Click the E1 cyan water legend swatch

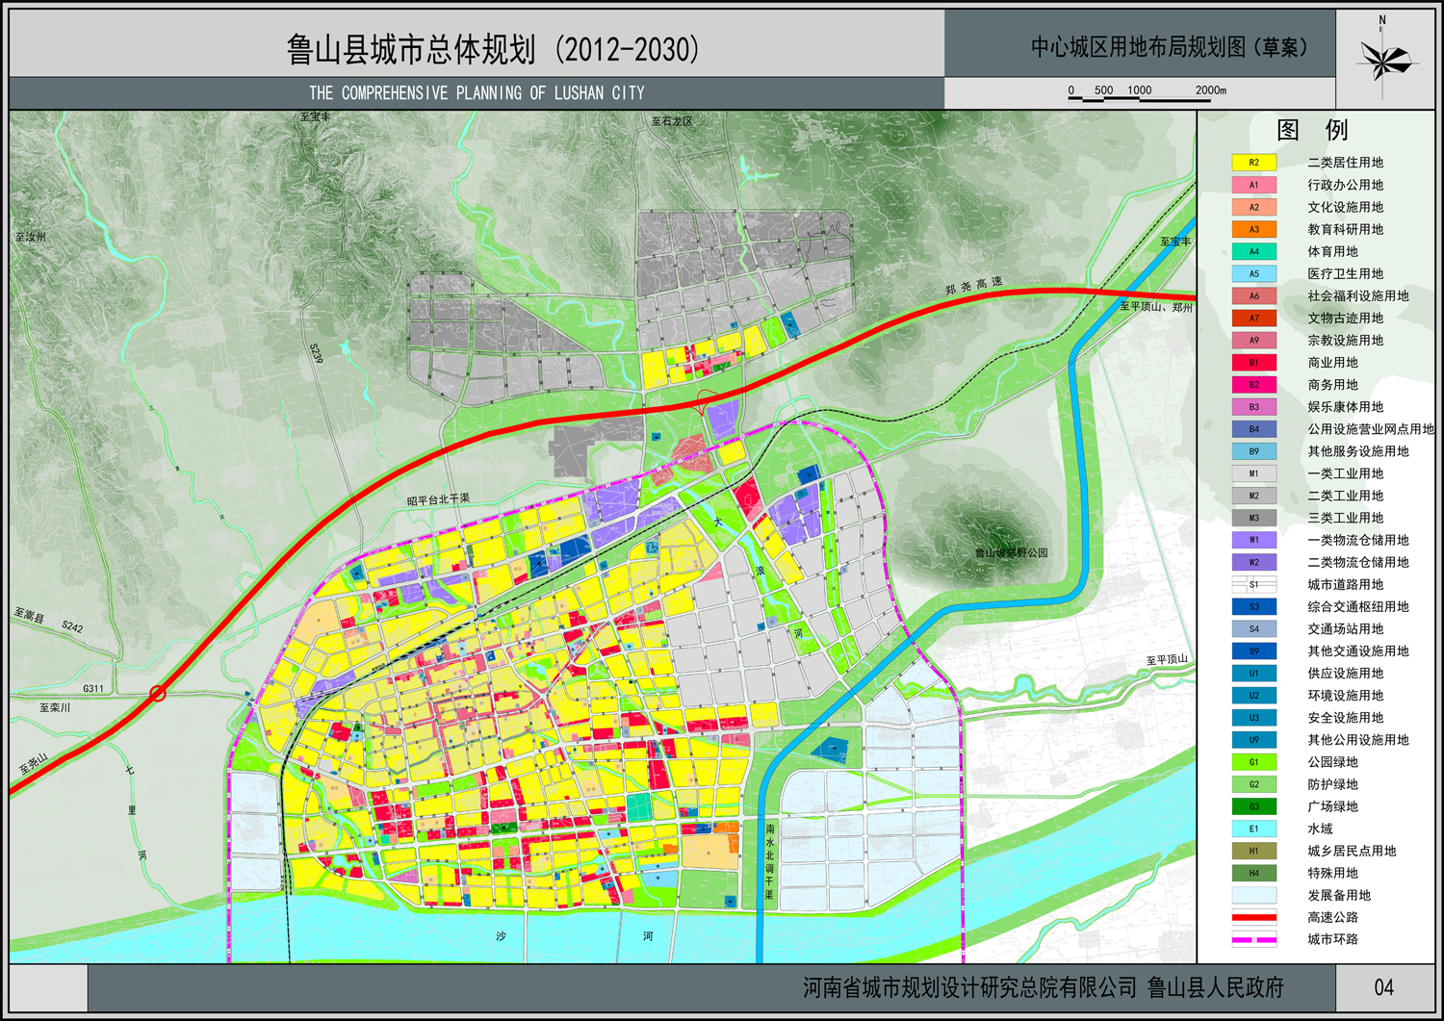[x=1253, y=829]
